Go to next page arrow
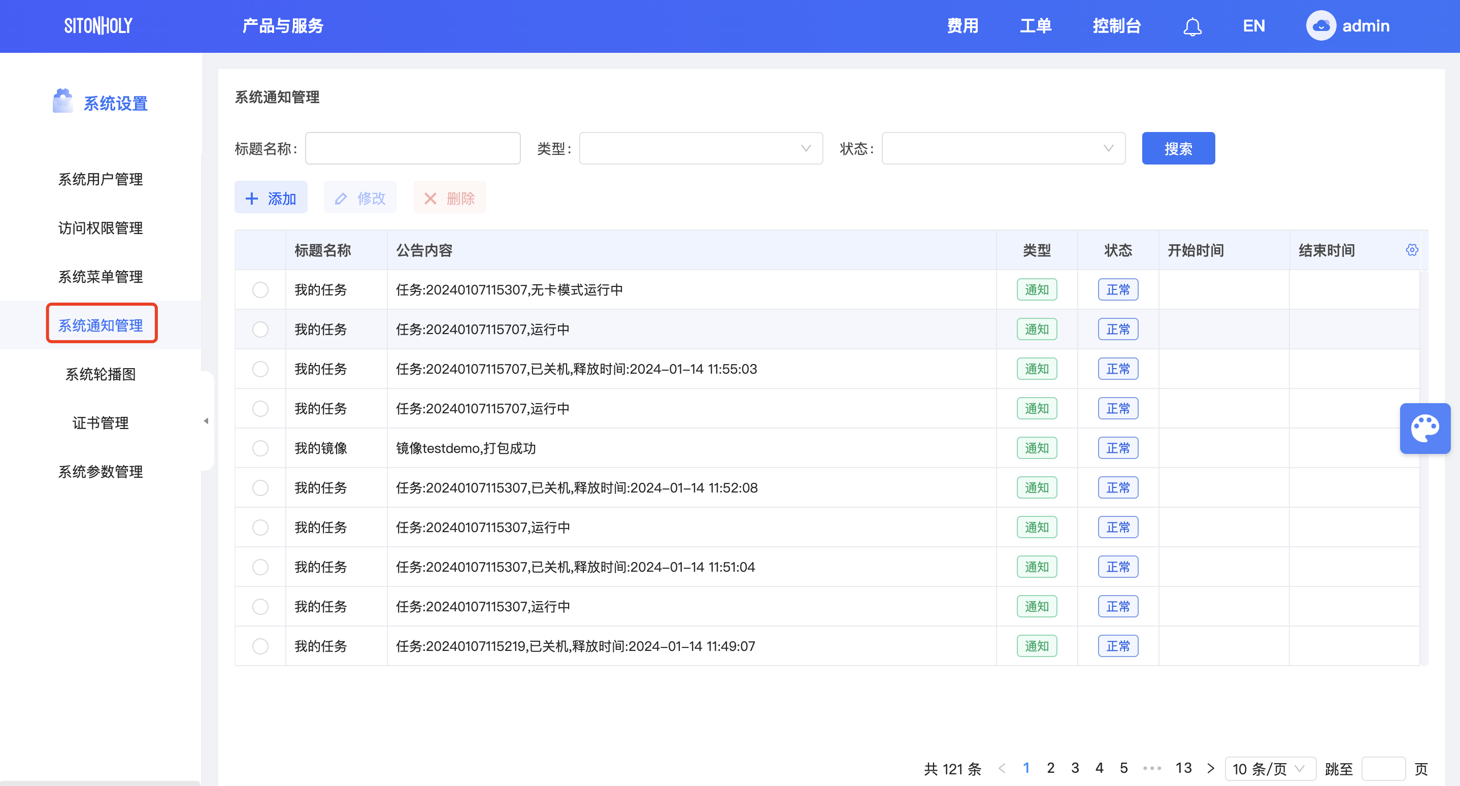Screen dimensions: 1460x786 1211,768
